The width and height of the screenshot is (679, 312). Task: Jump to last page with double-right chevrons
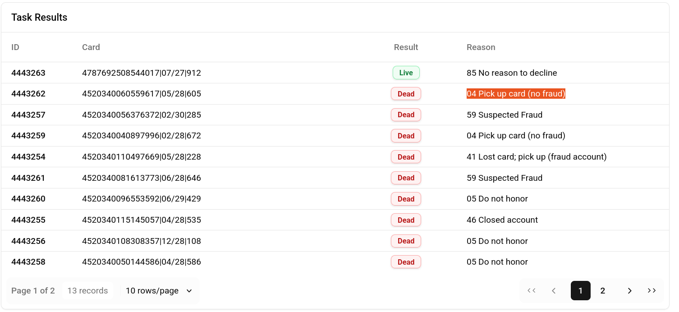pyautogui.click(x=651, y=291)
